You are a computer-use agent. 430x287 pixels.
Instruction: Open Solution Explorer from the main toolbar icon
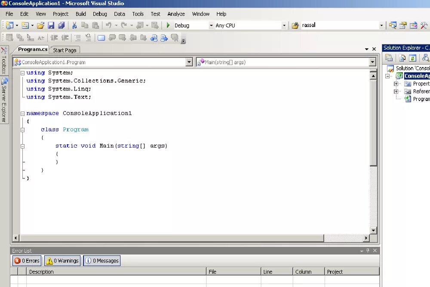393,25
